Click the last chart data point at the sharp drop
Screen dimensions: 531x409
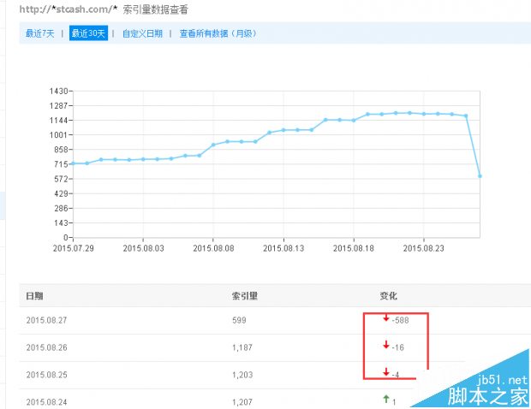pos(480,175)
